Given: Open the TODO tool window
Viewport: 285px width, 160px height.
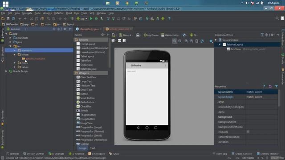Looking at the screenshot, I should click(x=114, y=154).
